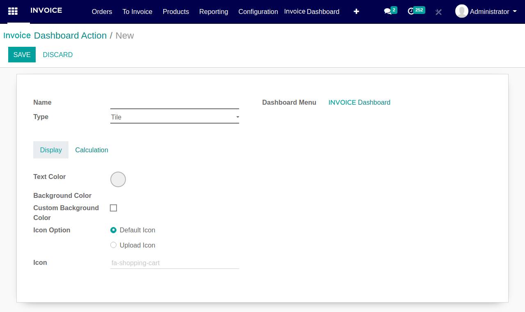Open the Configuration menu
Viewport: 525px width, 312px height.
[258, 11]
